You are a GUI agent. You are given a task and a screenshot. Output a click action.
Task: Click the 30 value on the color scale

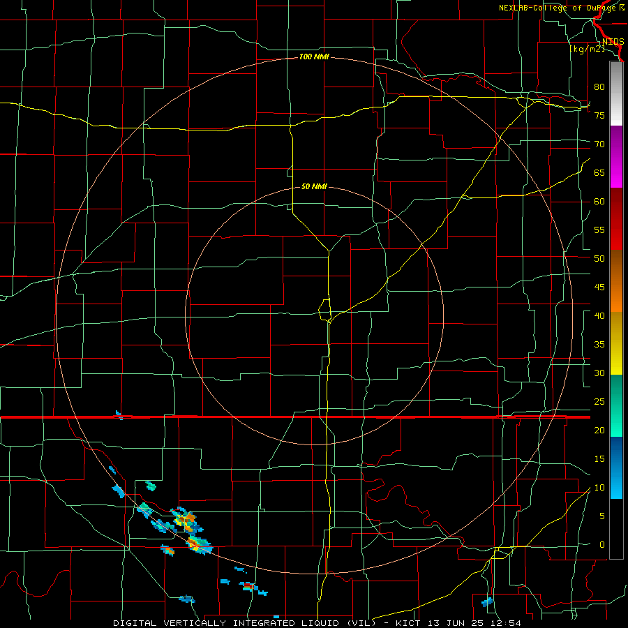(599, 373)
